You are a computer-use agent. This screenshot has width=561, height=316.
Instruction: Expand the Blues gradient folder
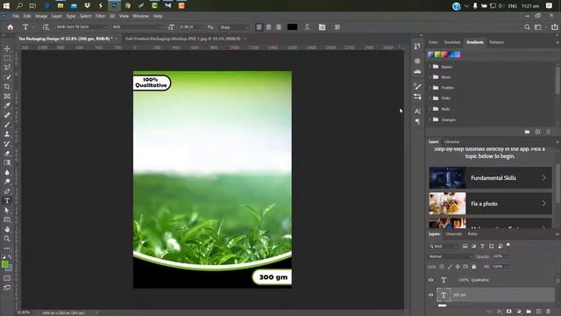430,77
